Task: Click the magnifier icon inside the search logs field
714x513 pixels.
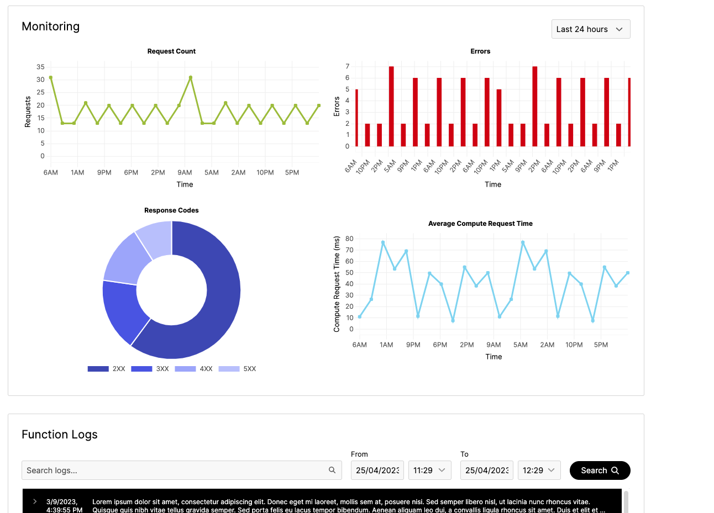Action: click(x=332, y=470)
